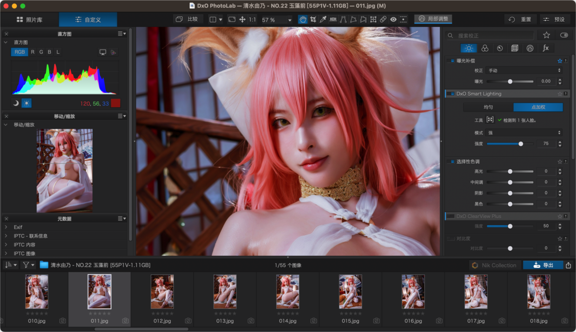This screenshot has width=576, height=332.
Task: Open the 移动/缩放 panel menu
Action: [122, 116]
